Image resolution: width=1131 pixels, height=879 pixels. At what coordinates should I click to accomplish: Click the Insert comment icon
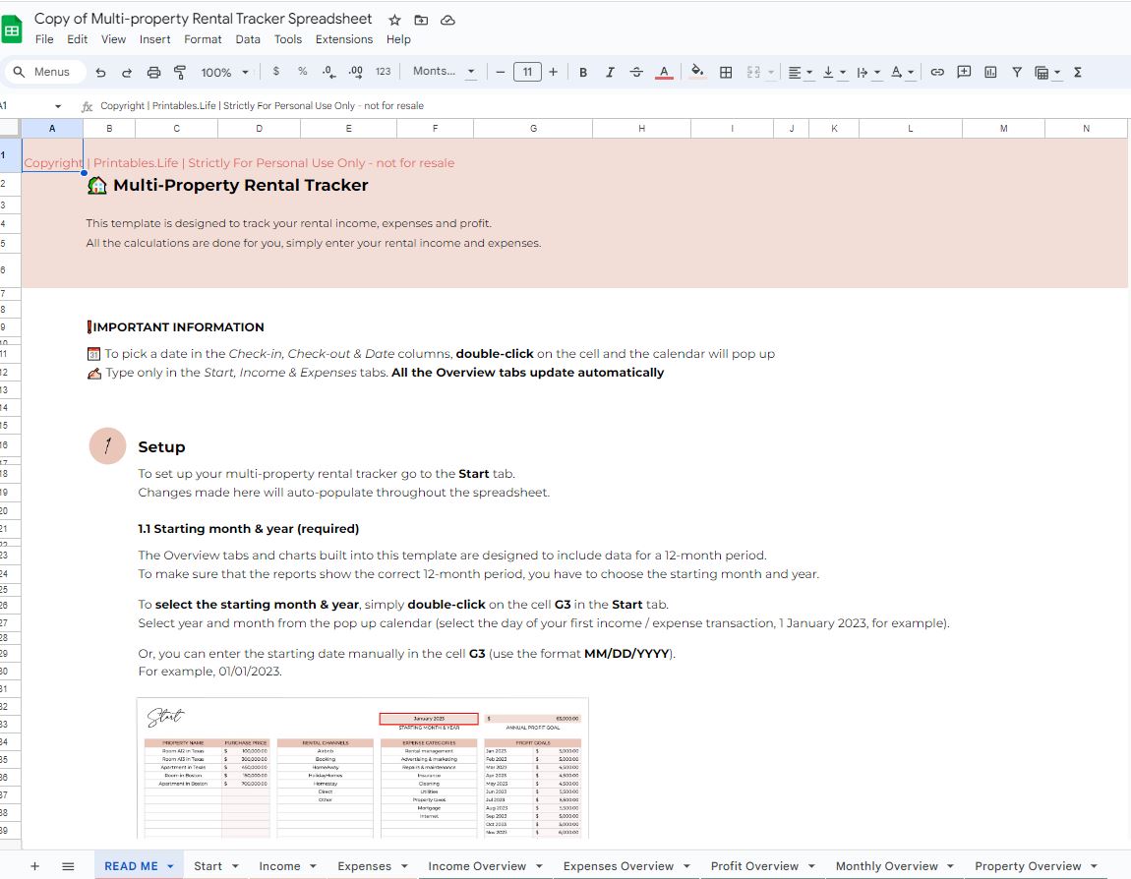[x=964, y=72]
